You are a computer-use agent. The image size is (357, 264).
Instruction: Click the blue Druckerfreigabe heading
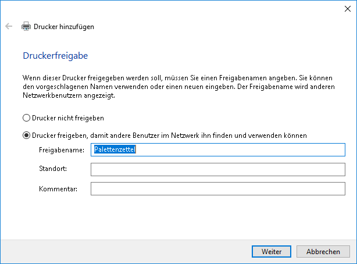click(55, 56)
